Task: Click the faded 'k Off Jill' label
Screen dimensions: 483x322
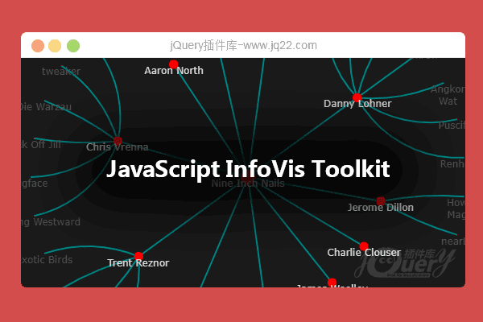Action: coord(41,145)
